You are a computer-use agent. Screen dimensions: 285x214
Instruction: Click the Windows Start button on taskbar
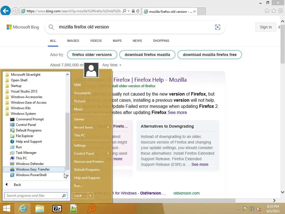pyautogui.click(x=7, y=208)
